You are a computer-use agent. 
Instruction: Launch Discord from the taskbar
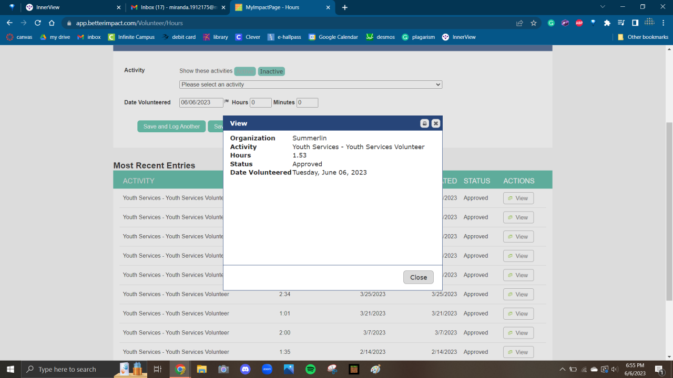click(x=245, y=369)
